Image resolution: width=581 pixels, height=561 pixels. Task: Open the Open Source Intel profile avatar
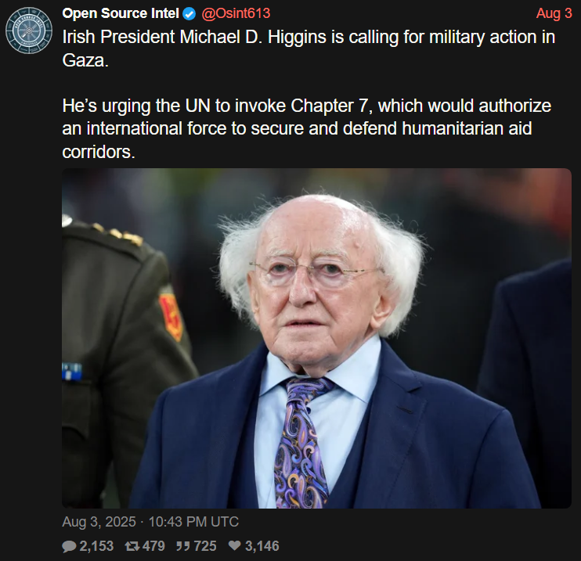point(29,31)
